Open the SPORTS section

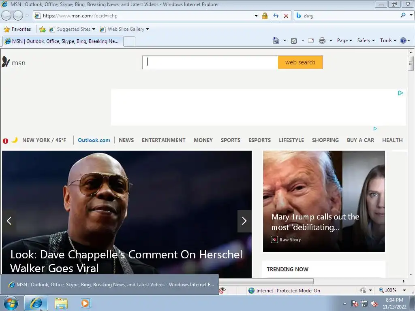click(231, 140)
